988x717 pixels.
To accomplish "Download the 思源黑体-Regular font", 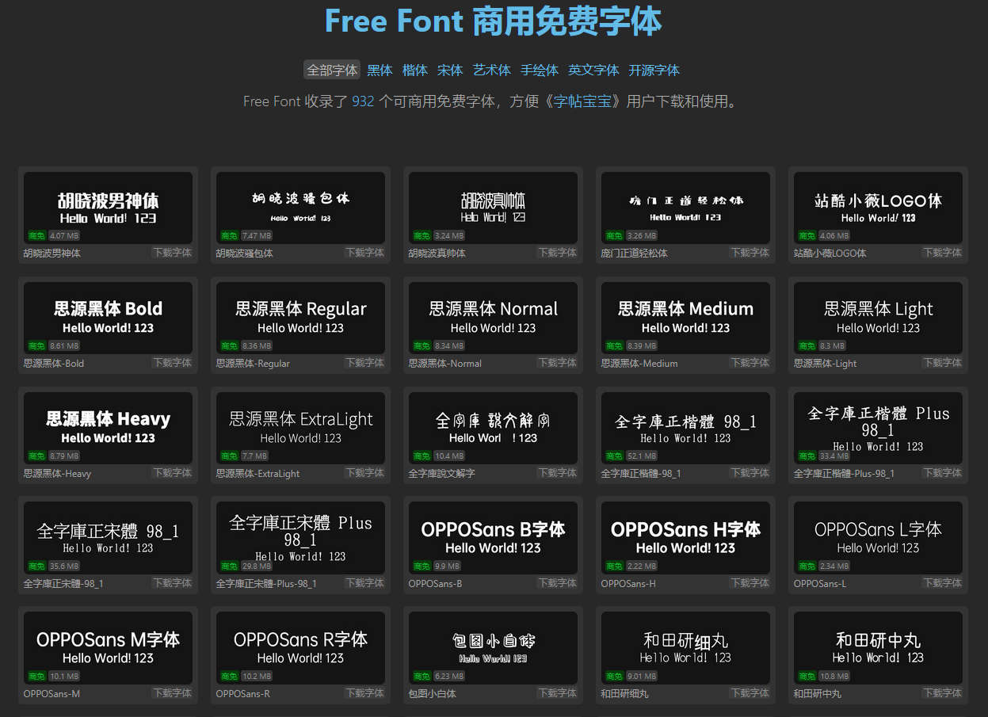I will 364,363.
